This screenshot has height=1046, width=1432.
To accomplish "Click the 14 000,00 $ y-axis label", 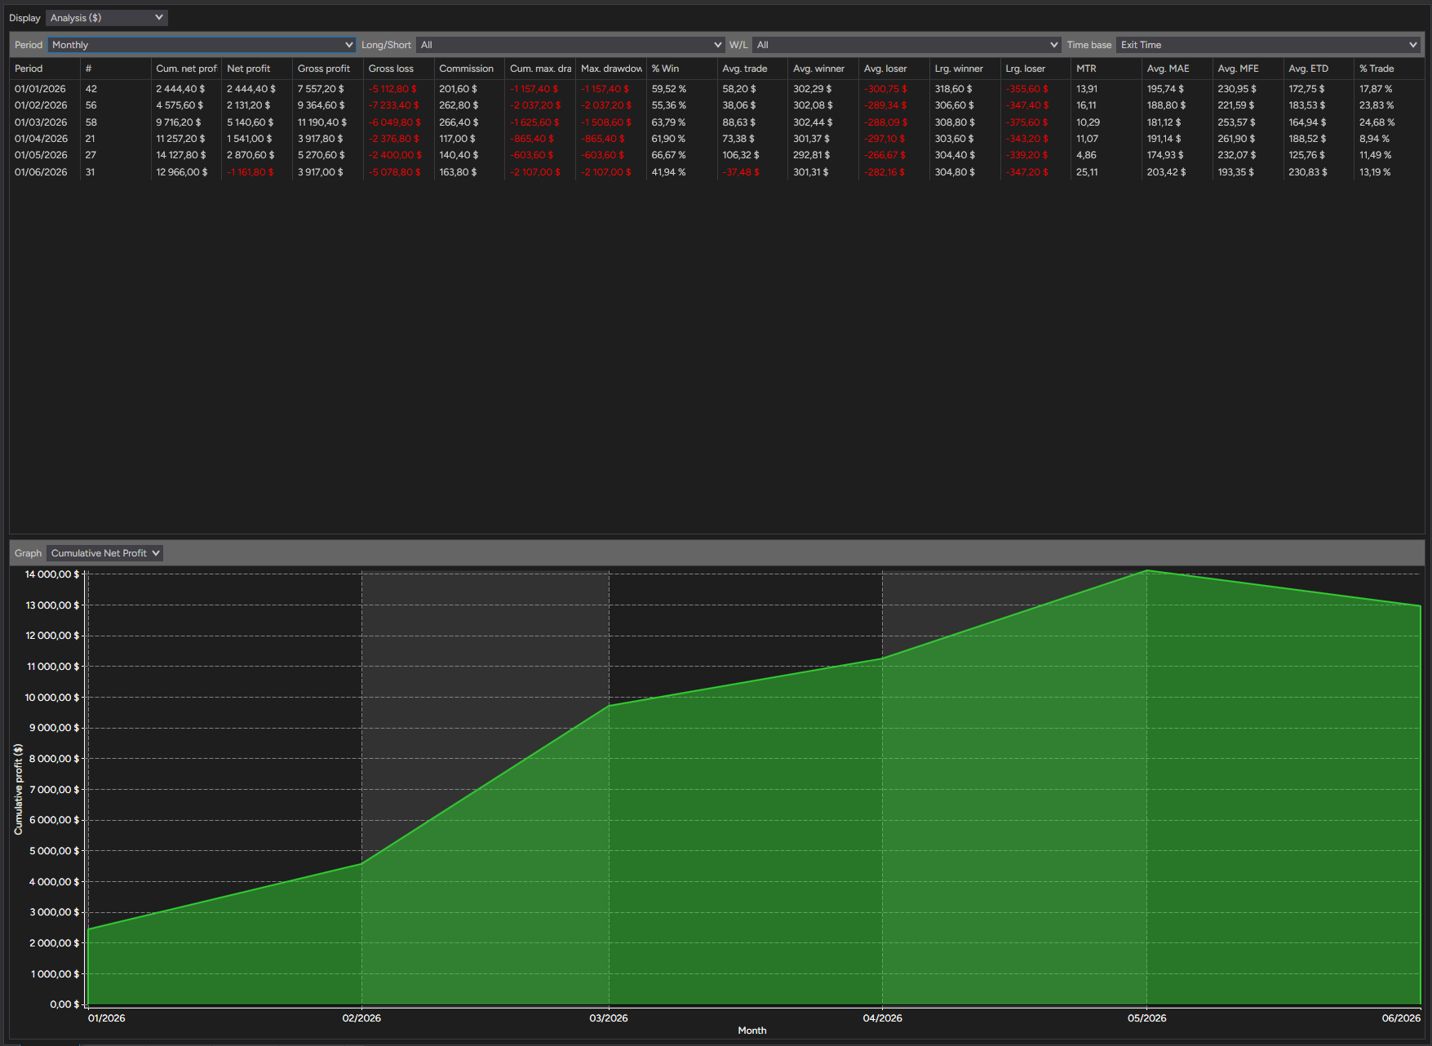I will [52, 574].
